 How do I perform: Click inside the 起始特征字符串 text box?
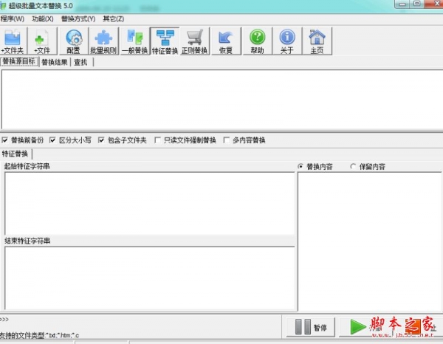pos(150,203)
